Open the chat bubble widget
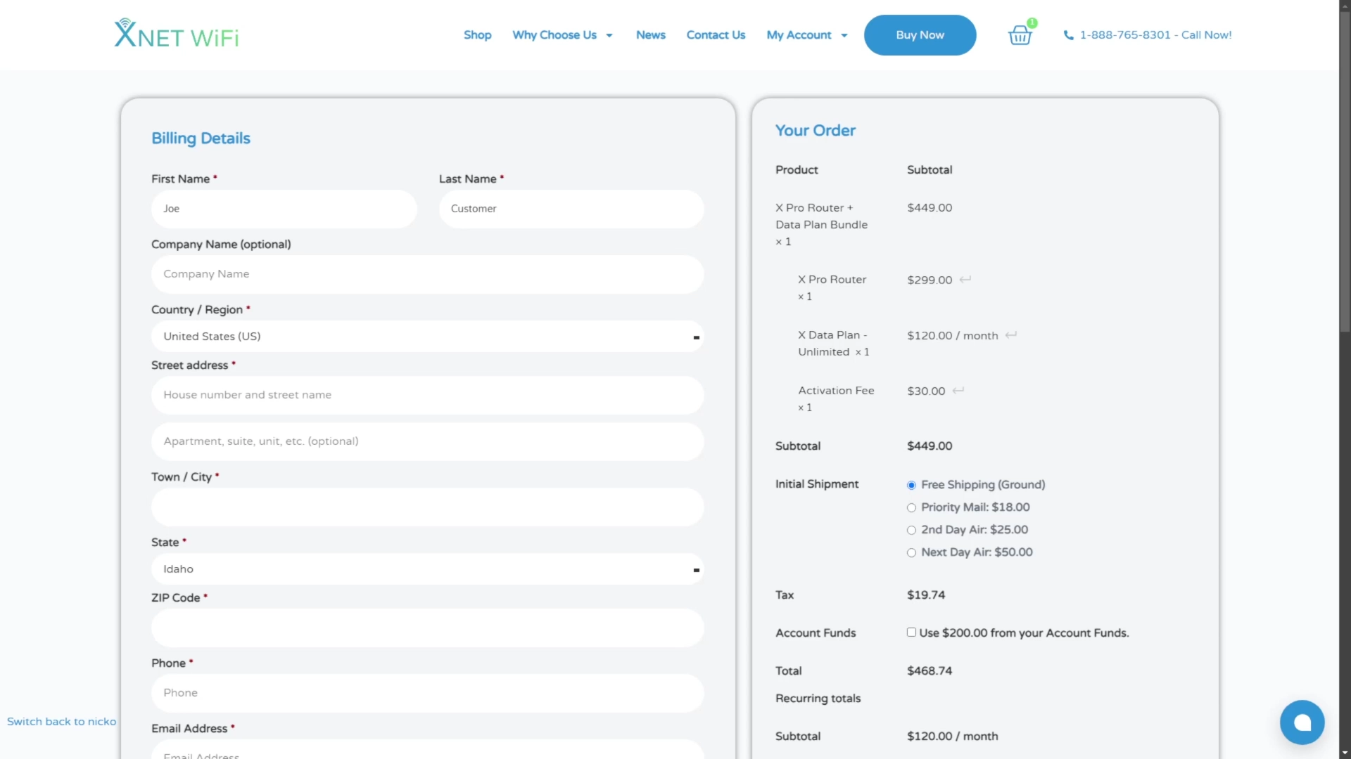The image size is (1351, 759). 1302,722
